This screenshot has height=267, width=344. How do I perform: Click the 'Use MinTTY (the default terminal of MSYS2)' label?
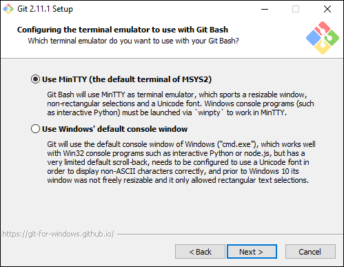coord(127,79)
